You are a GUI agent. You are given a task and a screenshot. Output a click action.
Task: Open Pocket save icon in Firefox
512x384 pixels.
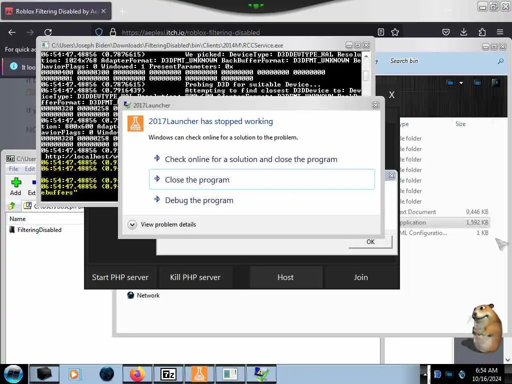tap(445, 32)
